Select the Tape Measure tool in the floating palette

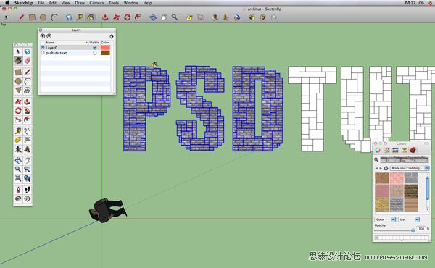coord(18,131)
